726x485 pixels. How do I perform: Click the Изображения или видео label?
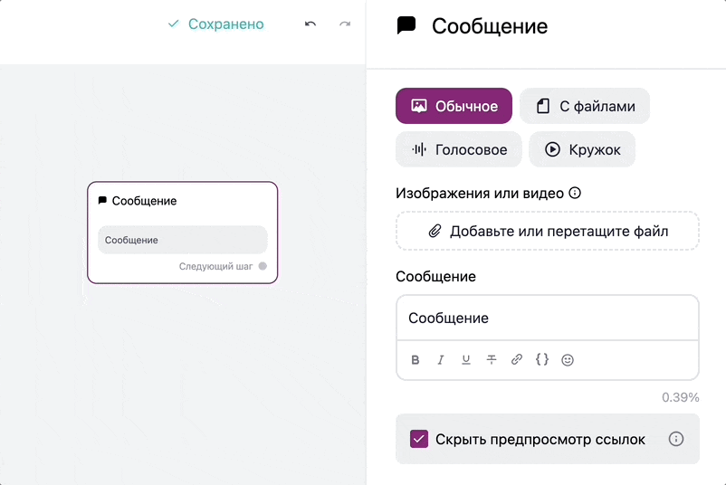pos(480,193)
